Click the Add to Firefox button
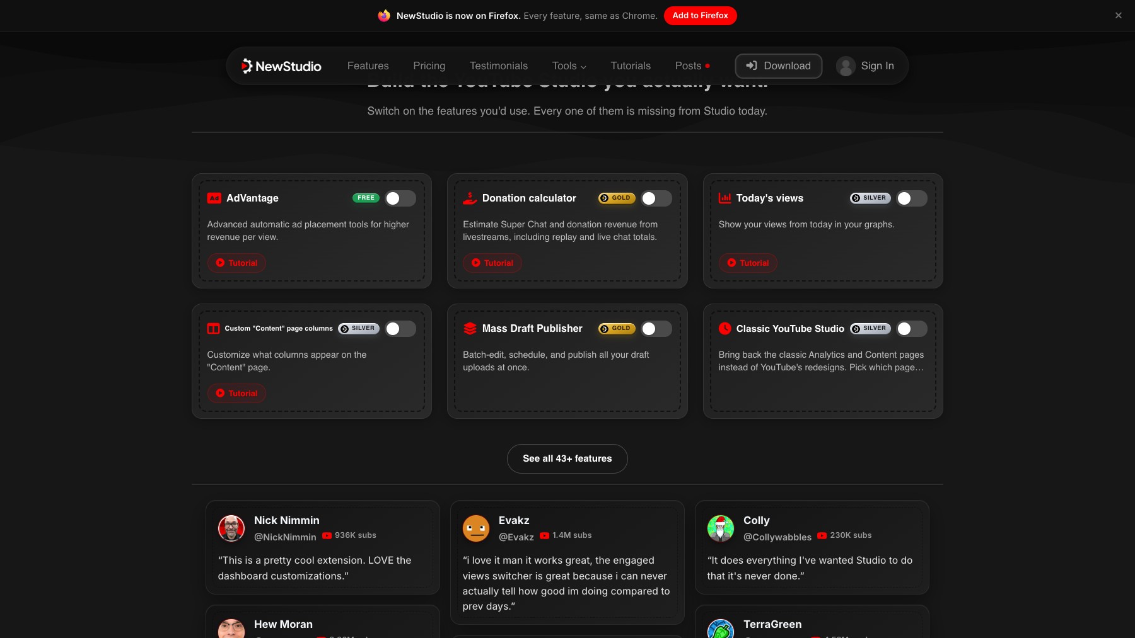Image resolution: width=1135 pixels, height=638 pixels. click(x=700, y=16)
